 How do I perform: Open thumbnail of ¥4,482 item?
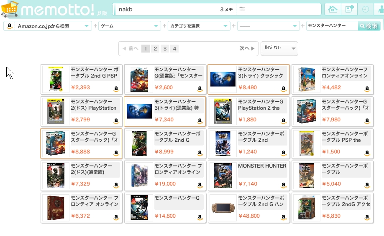point(307,79)
